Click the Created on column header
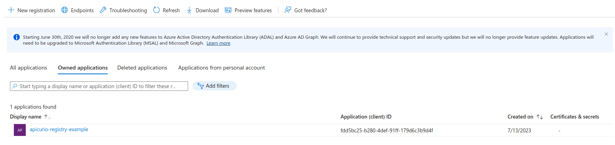The height and width of the screenshot is (145, 615). [x=520, y=117]
